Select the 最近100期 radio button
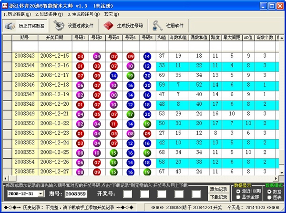This screenshot has height=213, width=286. [x=238, y=191]
